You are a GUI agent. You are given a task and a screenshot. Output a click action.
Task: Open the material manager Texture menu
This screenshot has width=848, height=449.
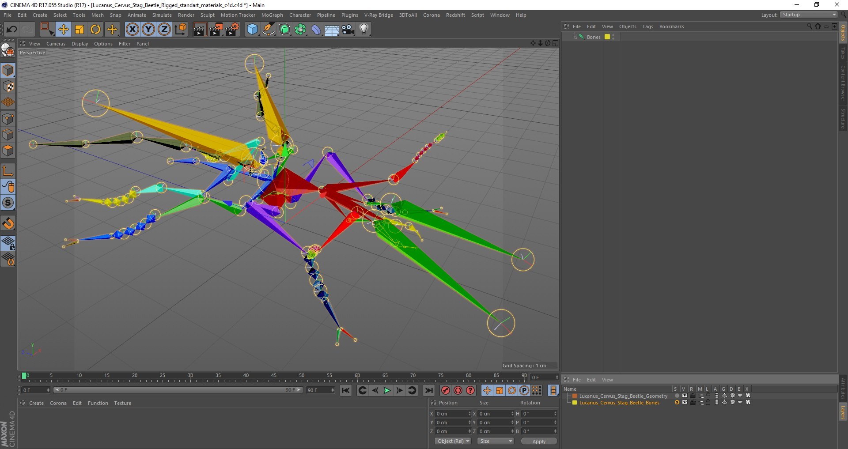[122, 403]
